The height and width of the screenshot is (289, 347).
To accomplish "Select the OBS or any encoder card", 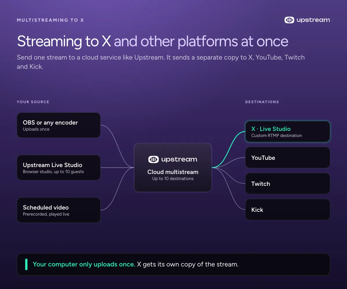I will tap(59, 125).
